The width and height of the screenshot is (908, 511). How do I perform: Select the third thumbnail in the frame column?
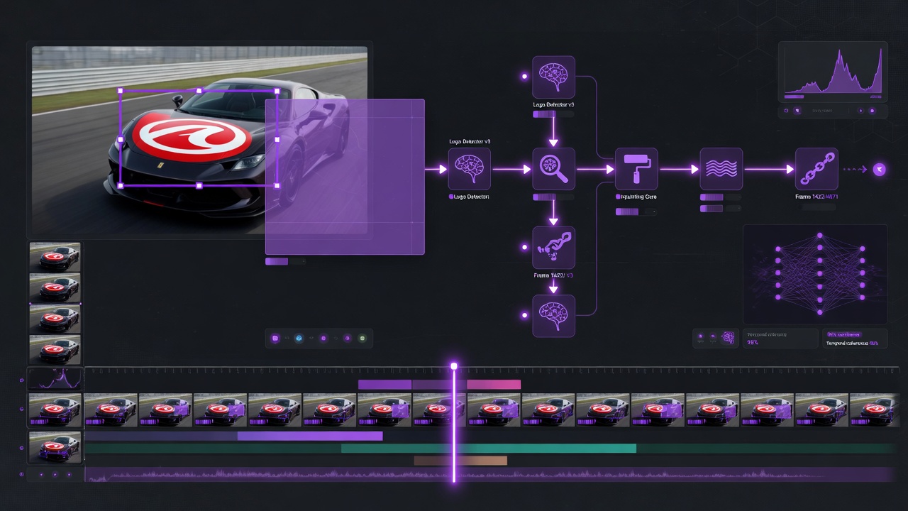[x=55, y=319]
